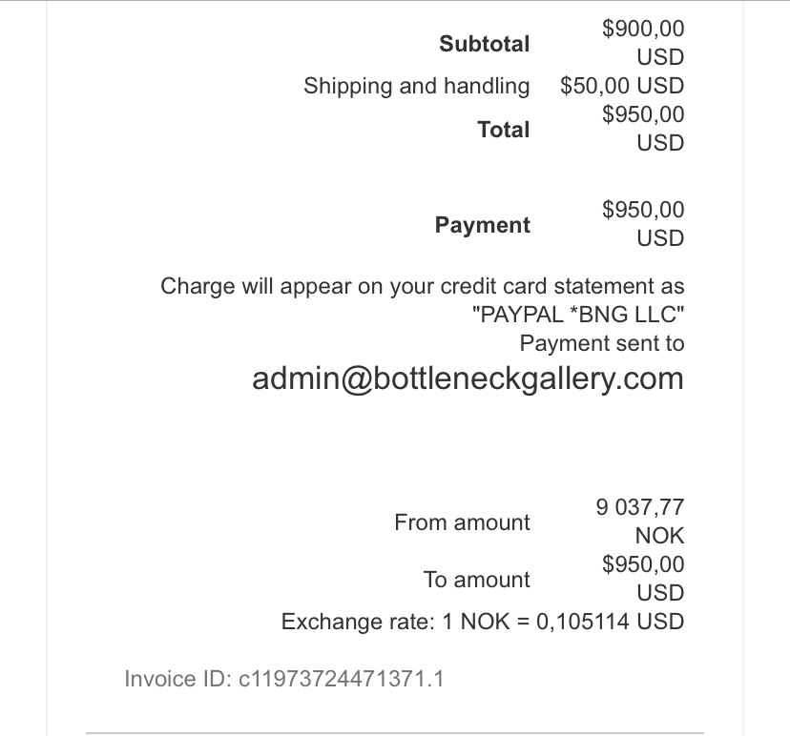
Task: Click the admin@bottleneckgallery.com email address
Action: coord(468,379)
